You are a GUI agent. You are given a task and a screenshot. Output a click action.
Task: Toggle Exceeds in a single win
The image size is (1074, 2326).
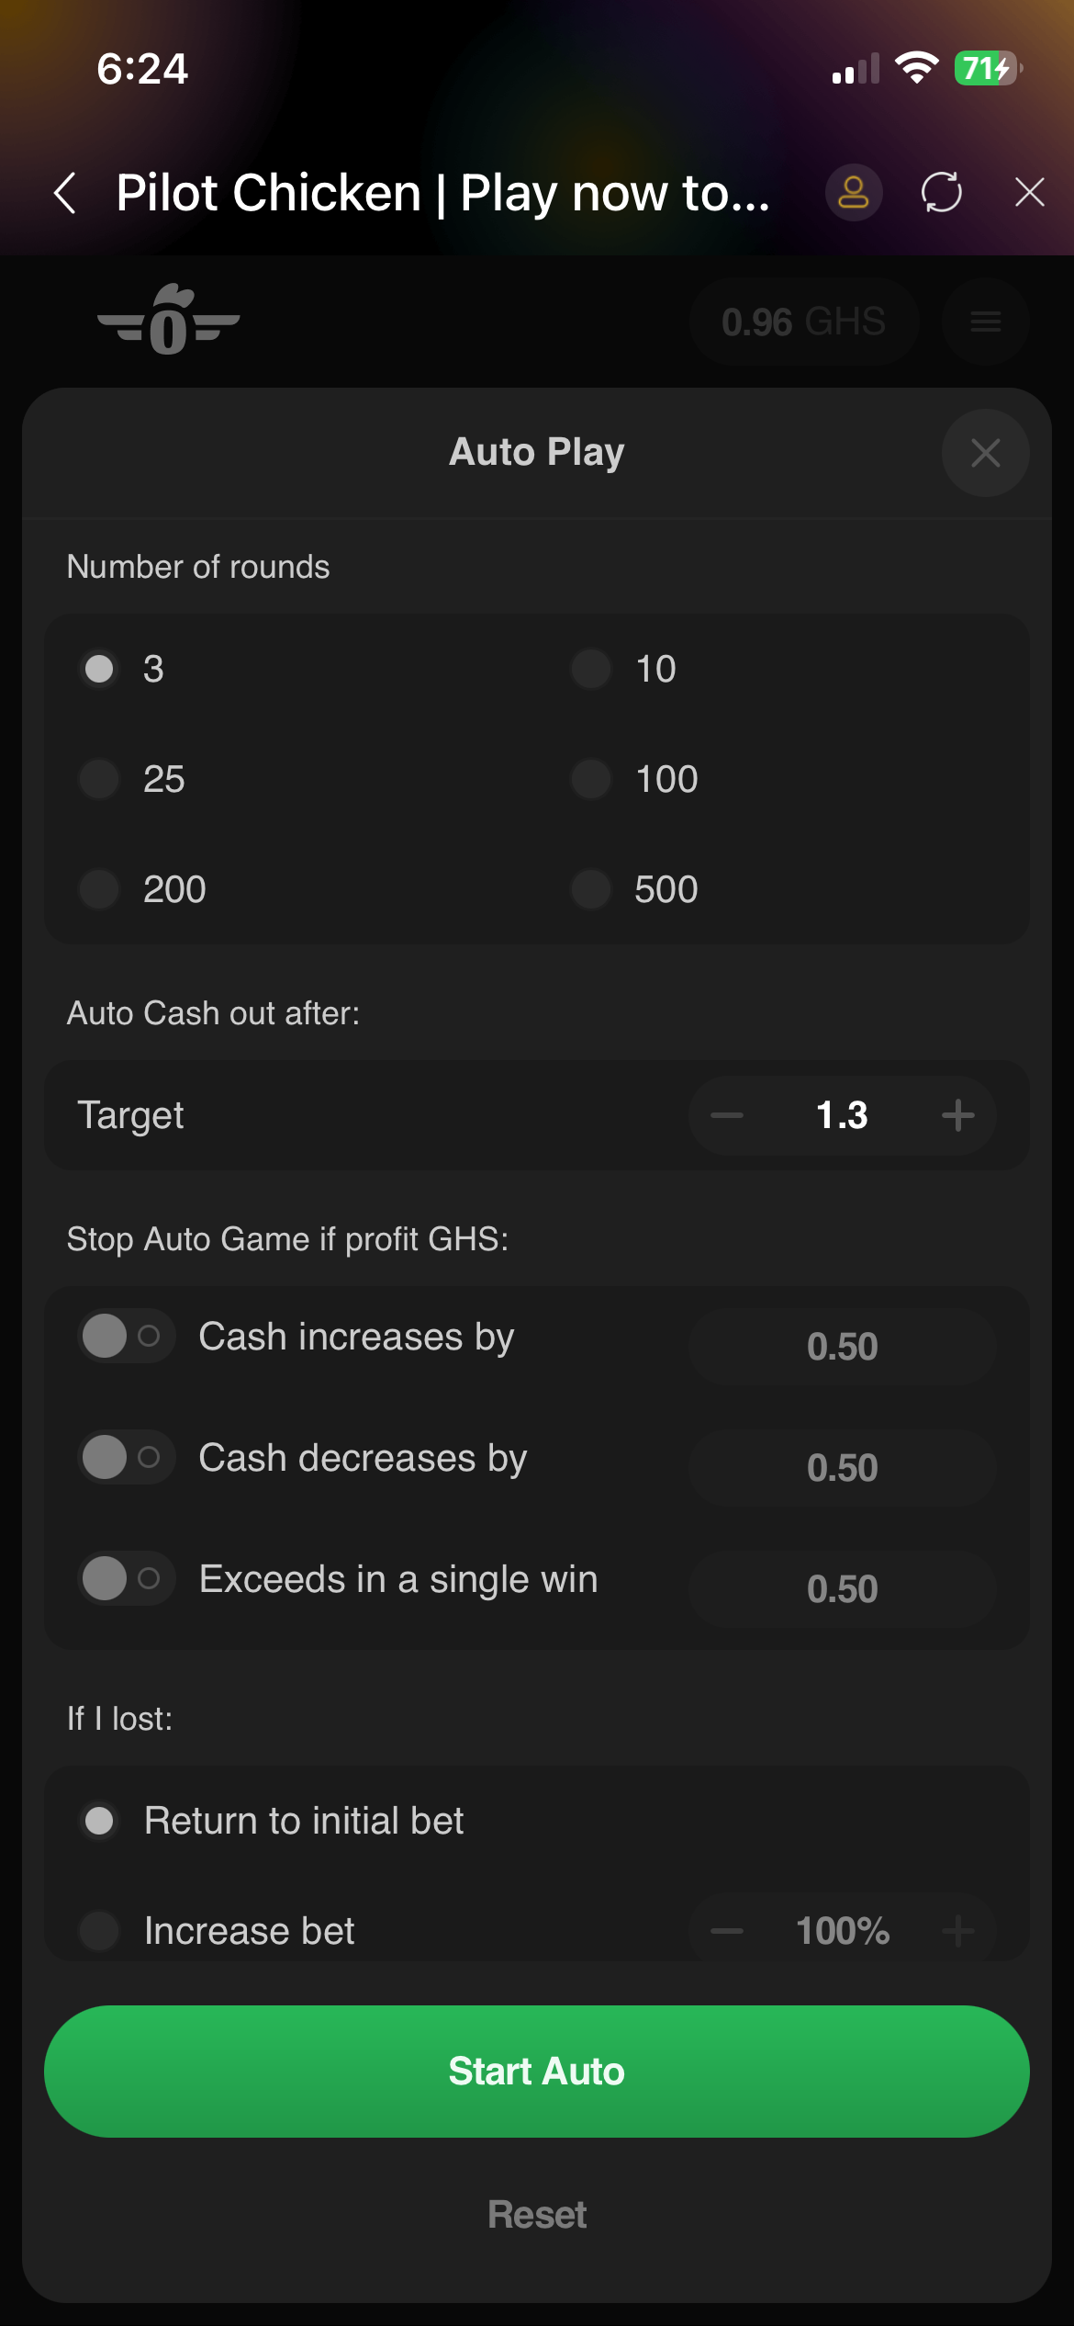(126, 1578)
